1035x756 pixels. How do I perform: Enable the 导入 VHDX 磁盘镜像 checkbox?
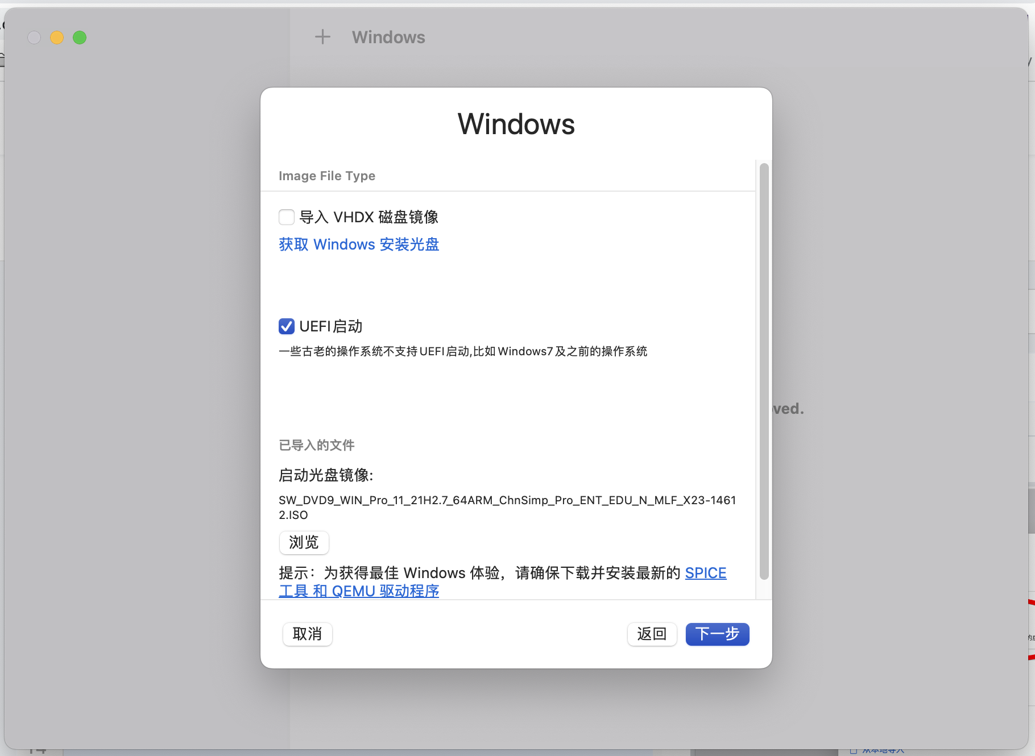287,217
